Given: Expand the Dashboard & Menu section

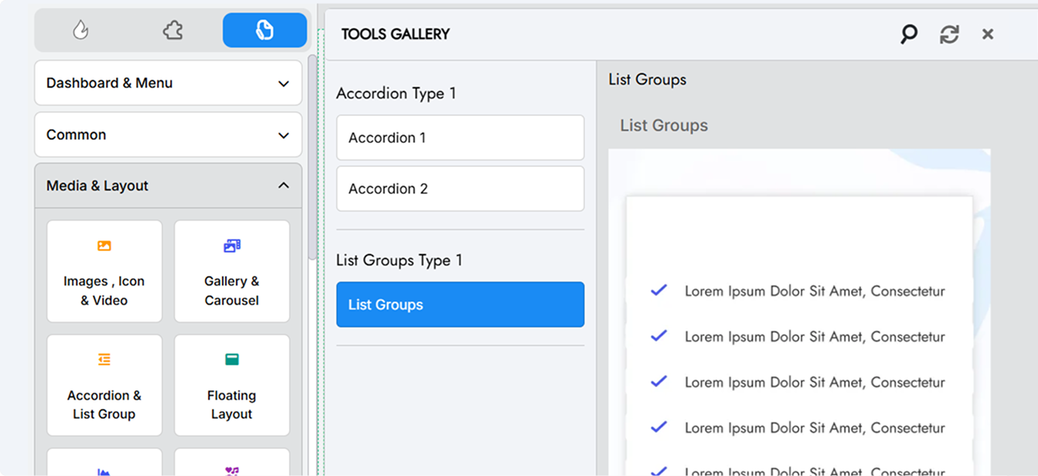Looking at the screenshot, I should point(168,83).
